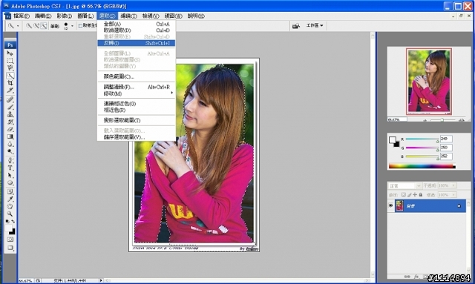This screenshot has height=284, width=475.
Task: Open 調整邊緣(F)... menu entry
Action: [x=137, y=87]
